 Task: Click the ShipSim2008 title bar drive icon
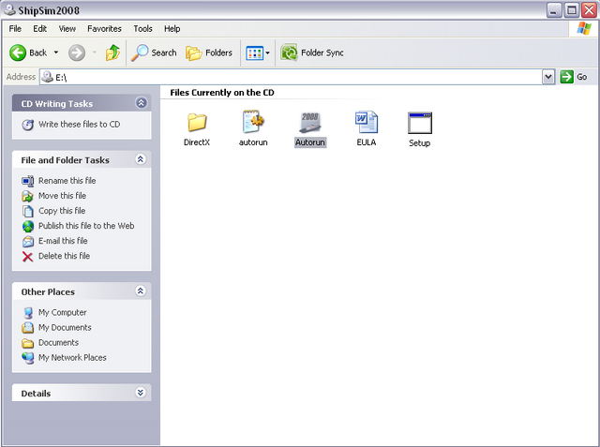[9, 9]
